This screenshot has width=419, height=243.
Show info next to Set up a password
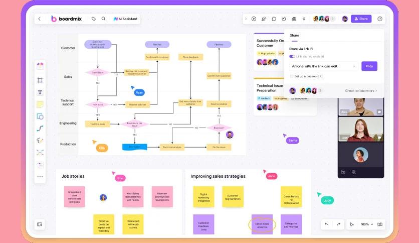[322, 76]
